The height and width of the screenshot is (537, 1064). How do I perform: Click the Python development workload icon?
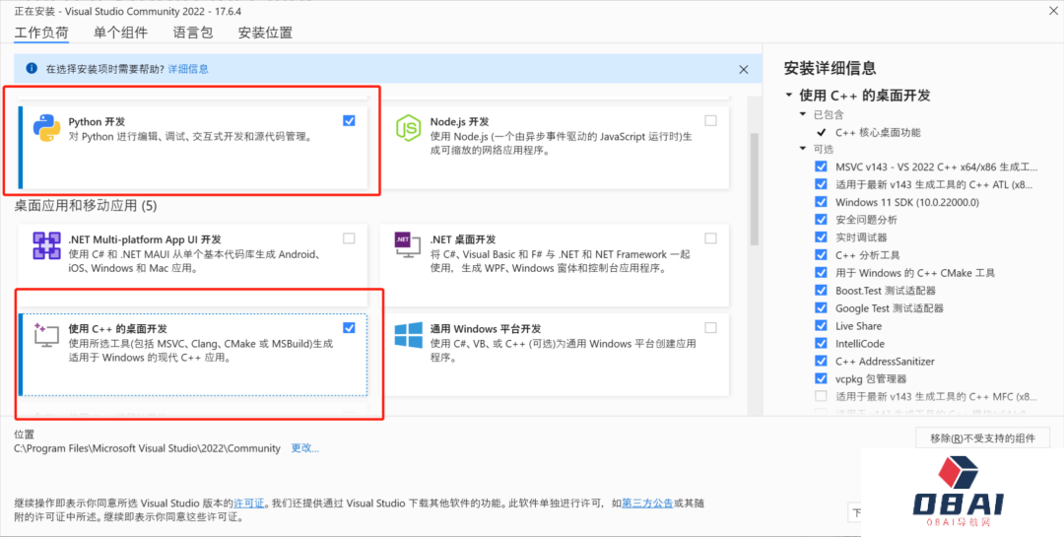(46, 129)
